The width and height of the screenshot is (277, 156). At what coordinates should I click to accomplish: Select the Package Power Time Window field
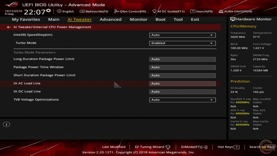point(183,67)
